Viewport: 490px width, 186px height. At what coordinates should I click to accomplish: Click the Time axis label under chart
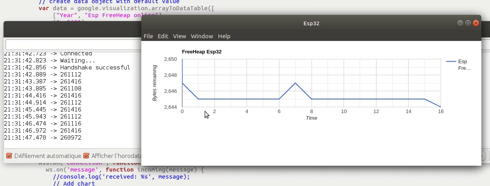coord(312,118)
